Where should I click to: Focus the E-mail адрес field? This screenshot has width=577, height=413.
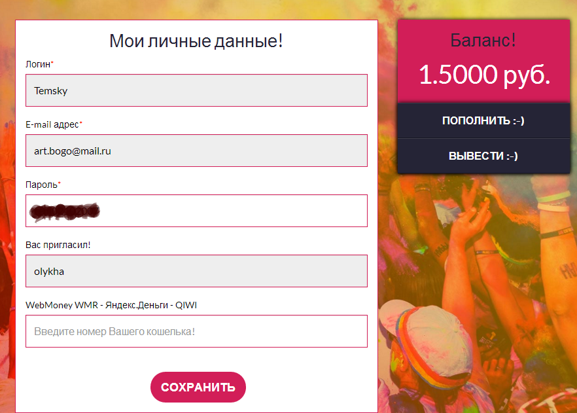[x=196, y=151]
